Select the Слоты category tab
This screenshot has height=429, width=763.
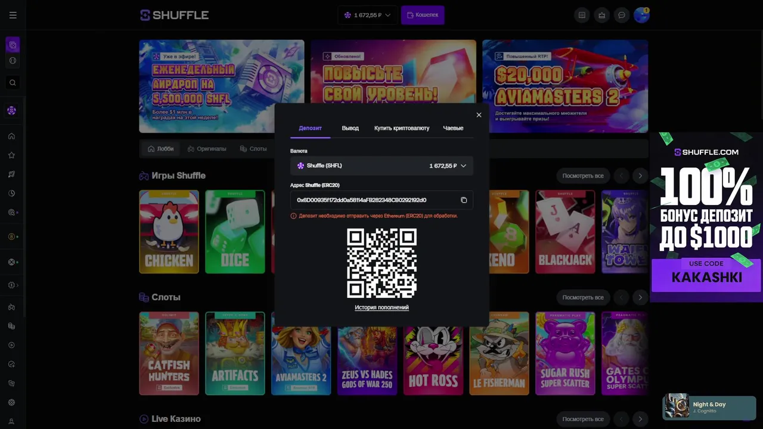(253, 149)
